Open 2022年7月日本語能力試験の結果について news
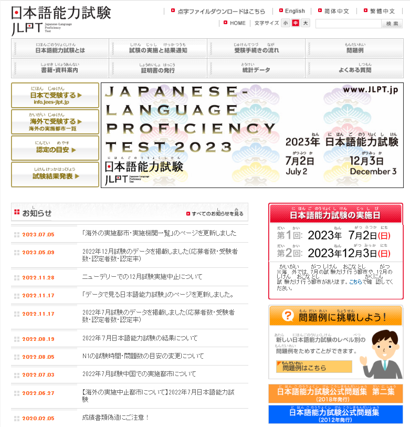The width and height of the screenshot is (410, 427). coord(140,338)
